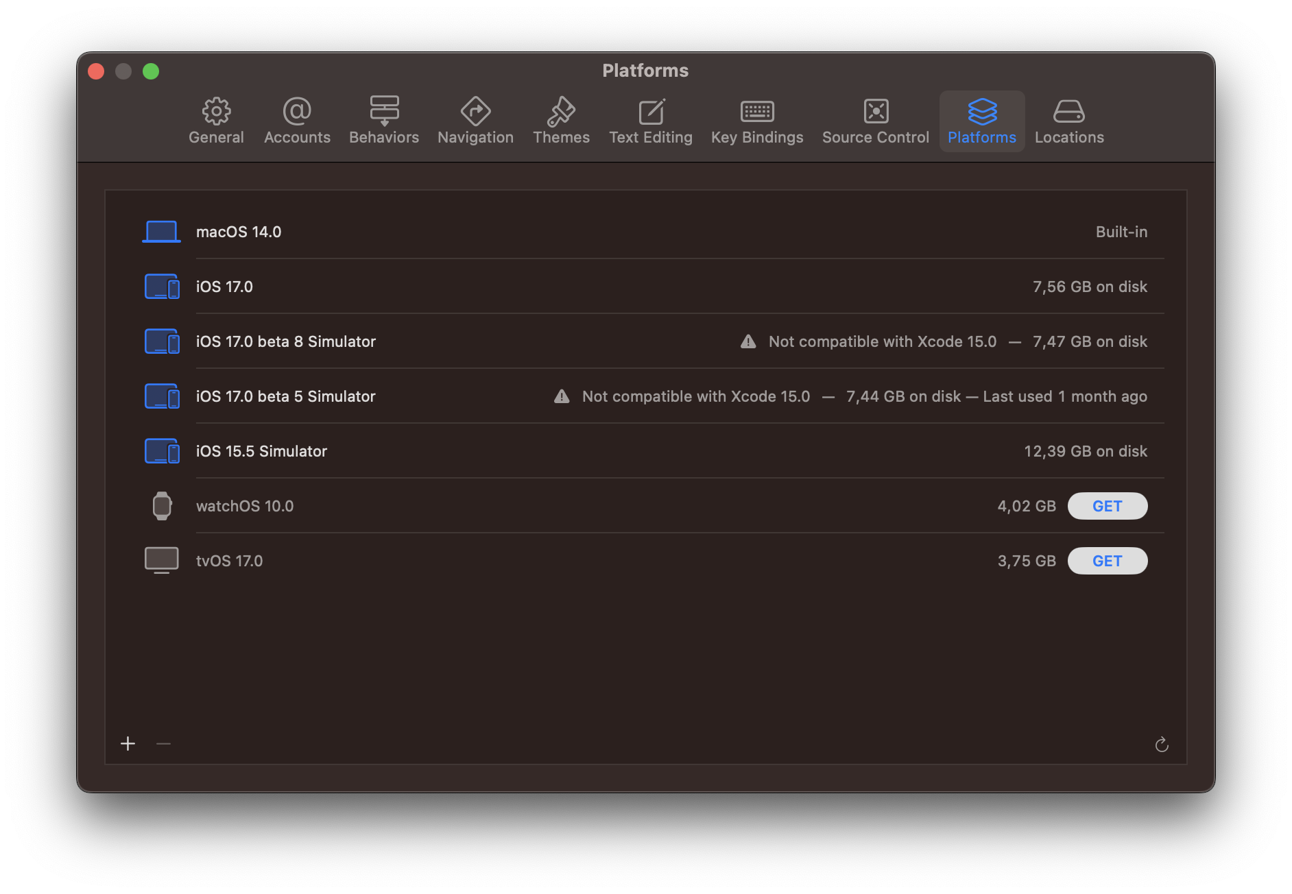Screen dimensions: 1292x894
Task: Click the add platform plus button
Action: tap(128, 743)
